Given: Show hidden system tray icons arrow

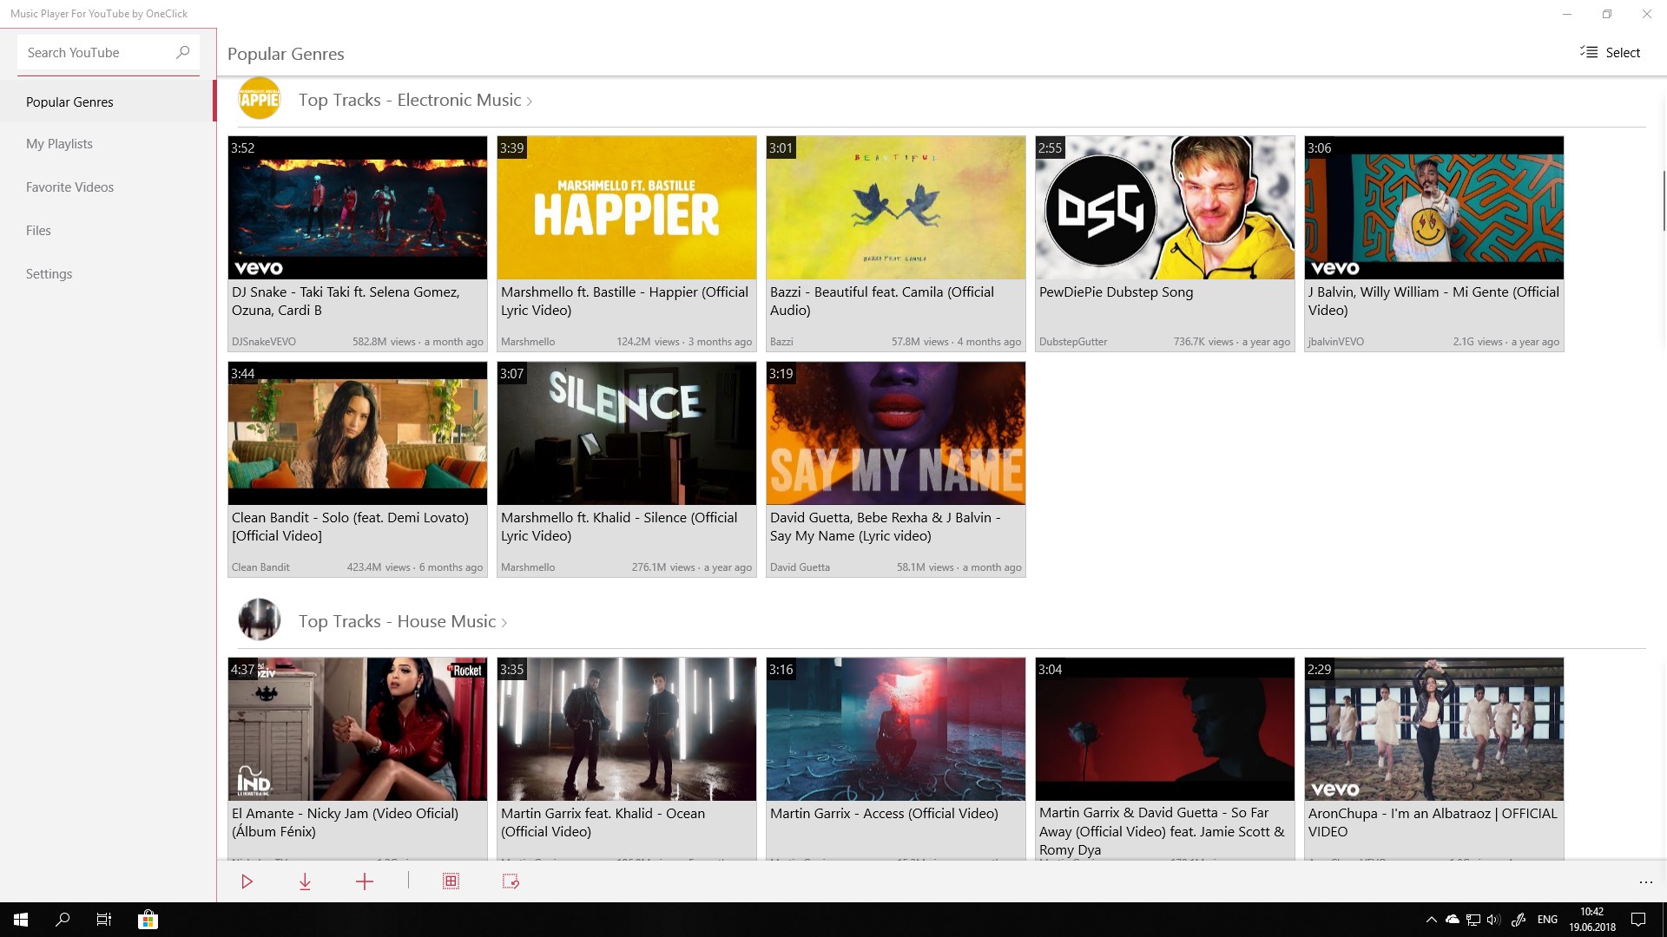Looking at the screenshot, I should pyautogui.click(x=1431, y=920).
